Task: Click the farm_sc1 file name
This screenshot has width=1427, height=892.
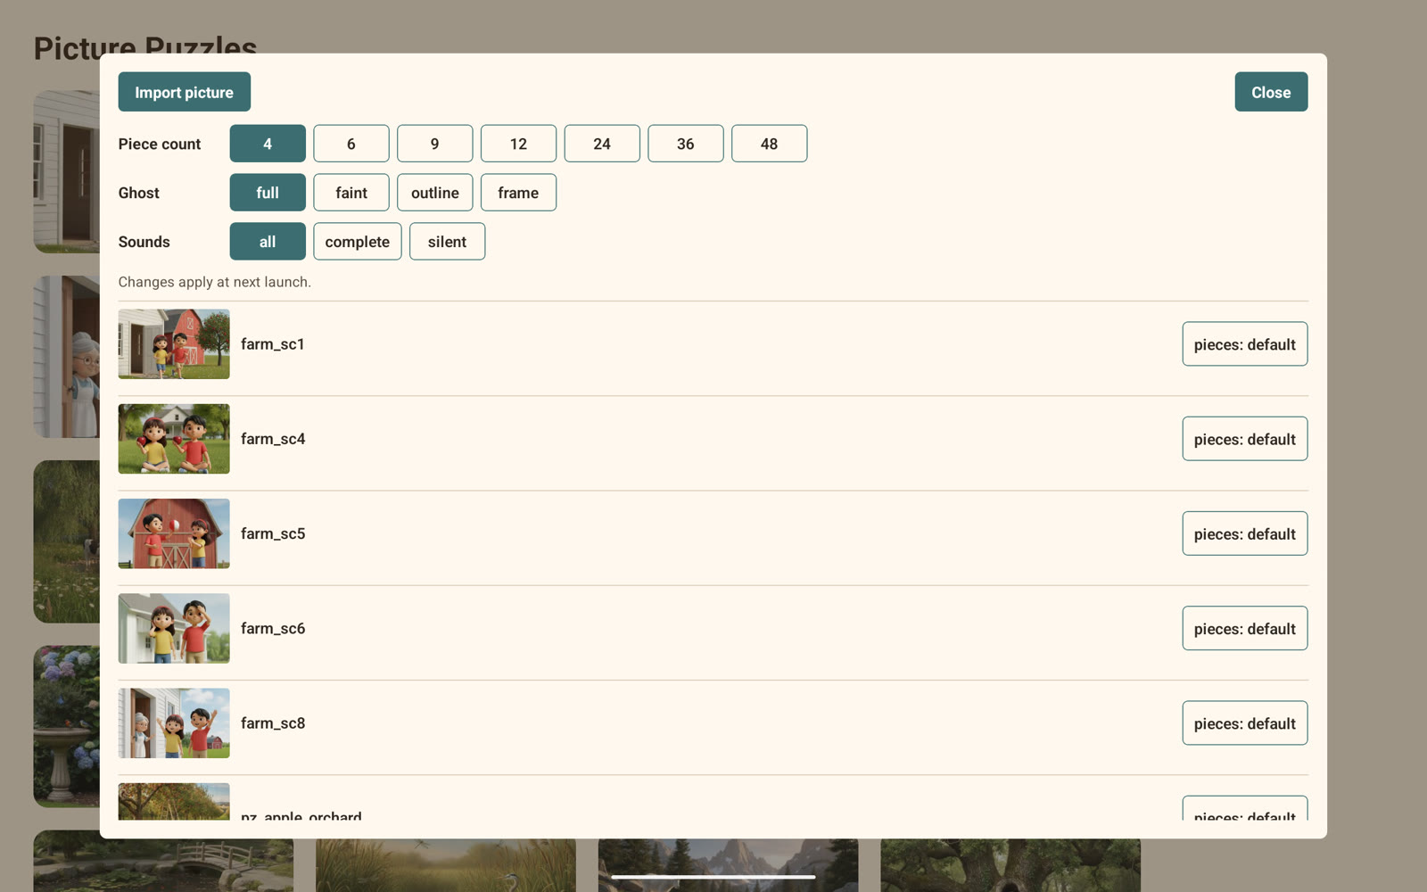Action: point(273,344)
